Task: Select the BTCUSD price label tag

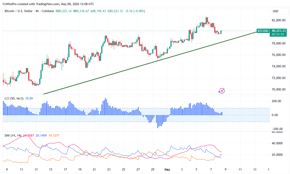Action: (x=263, y=31)
